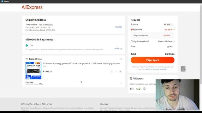Open the adata xpg gammix product title
The width and height of the screenshot is (202, 113).
82,63
